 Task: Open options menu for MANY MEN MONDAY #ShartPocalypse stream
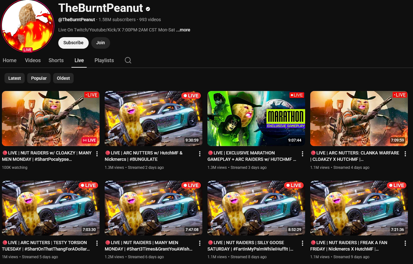click(x=97, y=154)
